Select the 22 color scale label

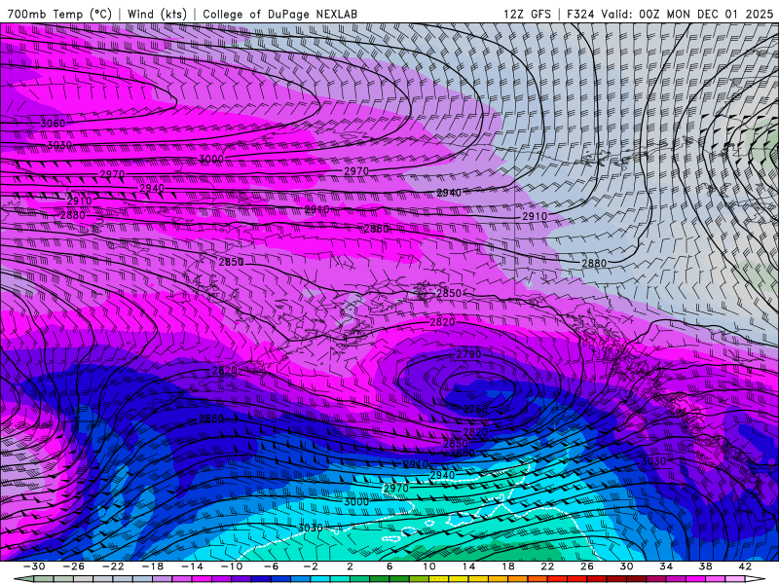click(x=547, y=566)
